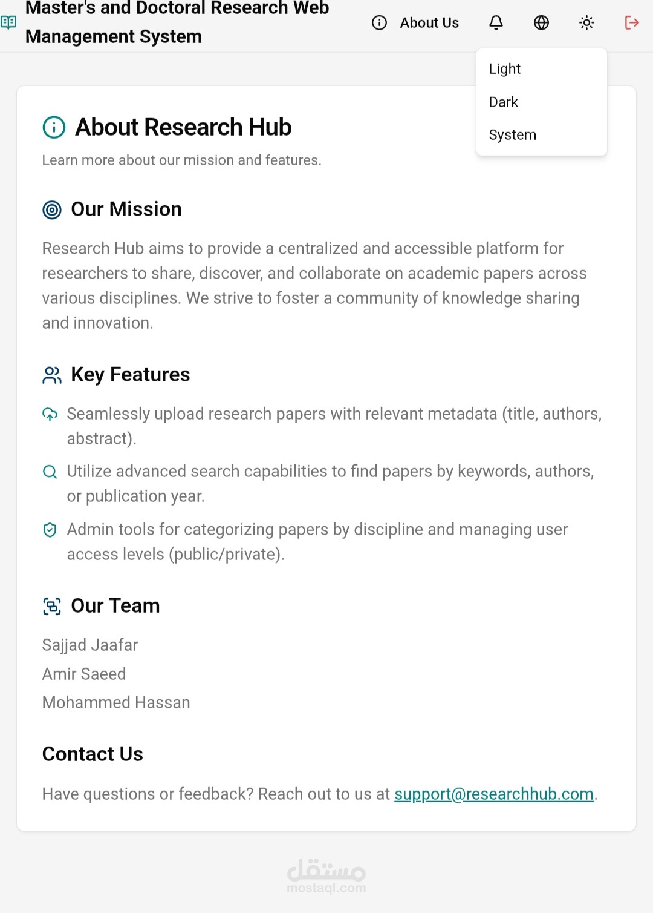653x913 pixels.
Task: Click the info circle beside About Us
Action: coord(379,23)
